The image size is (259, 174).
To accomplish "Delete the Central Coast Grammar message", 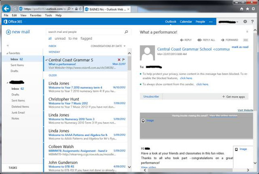I will tap(119, 60).
